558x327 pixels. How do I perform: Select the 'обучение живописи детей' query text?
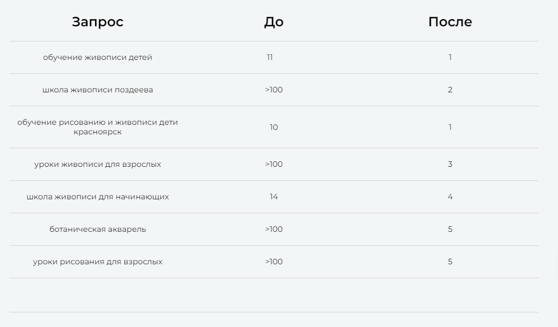97,57
